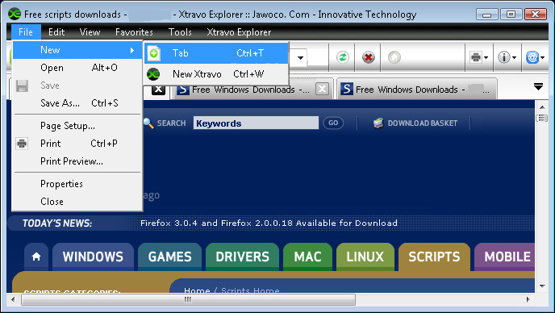The height and width of the screenshot is (313, 555).
Task: Click the toolbar printer icon
Action: coord(476,57)
